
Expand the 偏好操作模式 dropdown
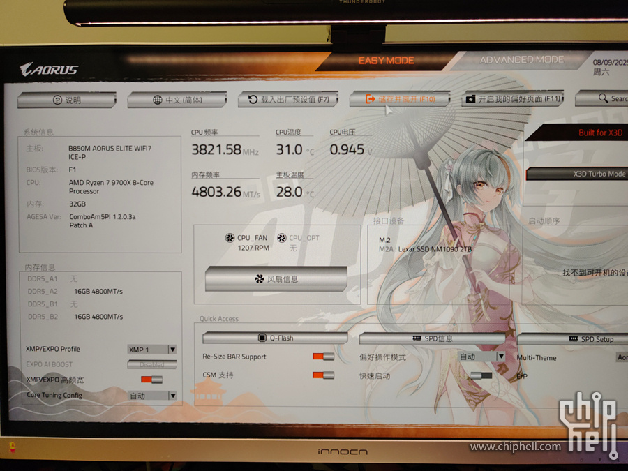point(481,357)
